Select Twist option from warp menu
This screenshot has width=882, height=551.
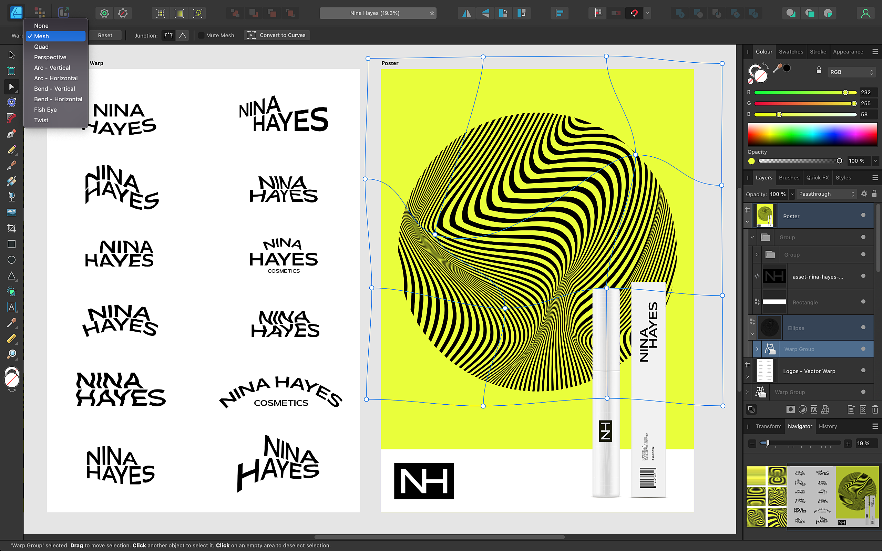click(x=41, y=120)
